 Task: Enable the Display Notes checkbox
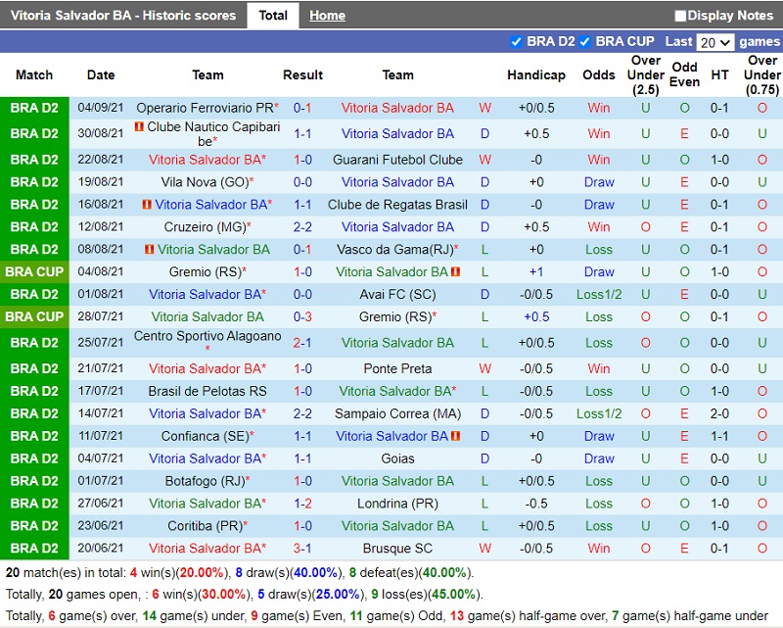pos(680,16)
